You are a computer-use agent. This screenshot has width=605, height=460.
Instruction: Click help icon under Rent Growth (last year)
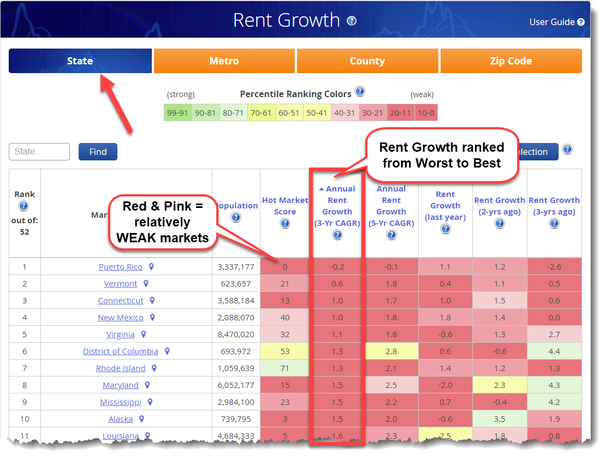pos(446,229)
